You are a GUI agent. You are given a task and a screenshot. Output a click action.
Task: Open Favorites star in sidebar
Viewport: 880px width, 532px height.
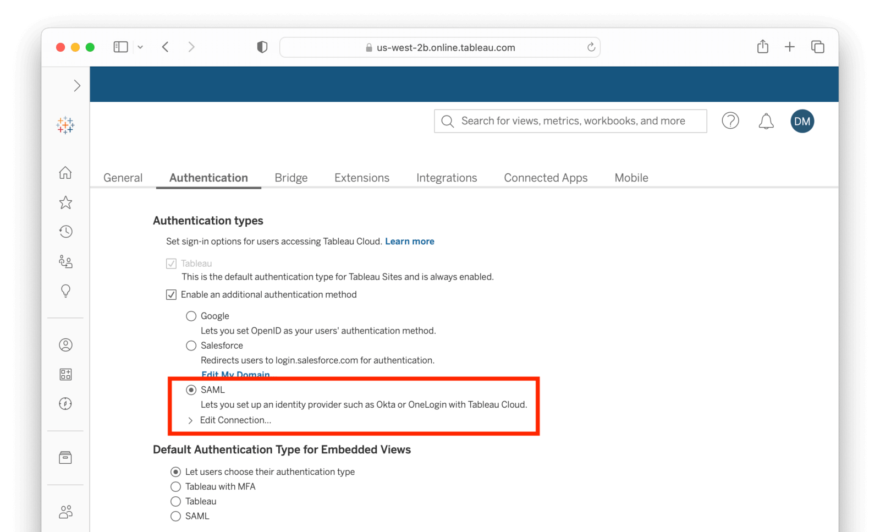pyautogui.click(x=65, y=202)
